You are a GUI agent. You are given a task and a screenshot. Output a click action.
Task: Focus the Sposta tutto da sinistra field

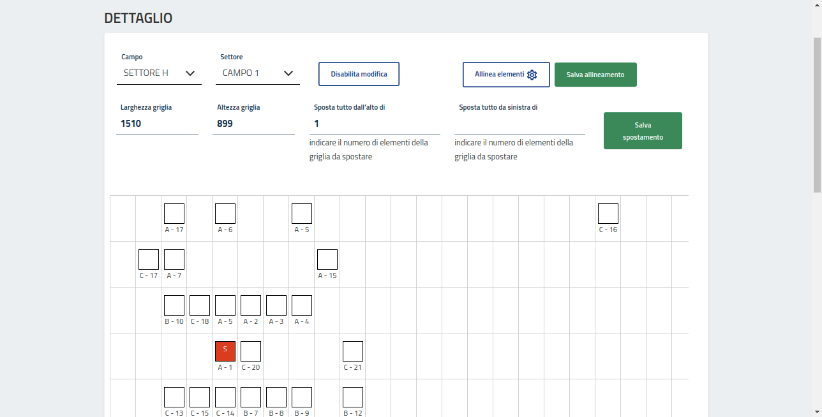click(x=519, y=124)
